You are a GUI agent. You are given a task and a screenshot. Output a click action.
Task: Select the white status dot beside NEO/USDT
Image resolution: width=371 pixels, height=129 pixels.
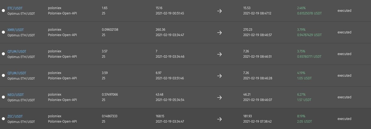point(3,97)
